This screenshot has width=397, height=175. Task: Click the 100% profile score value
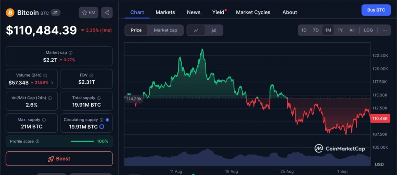coord(102,141)
